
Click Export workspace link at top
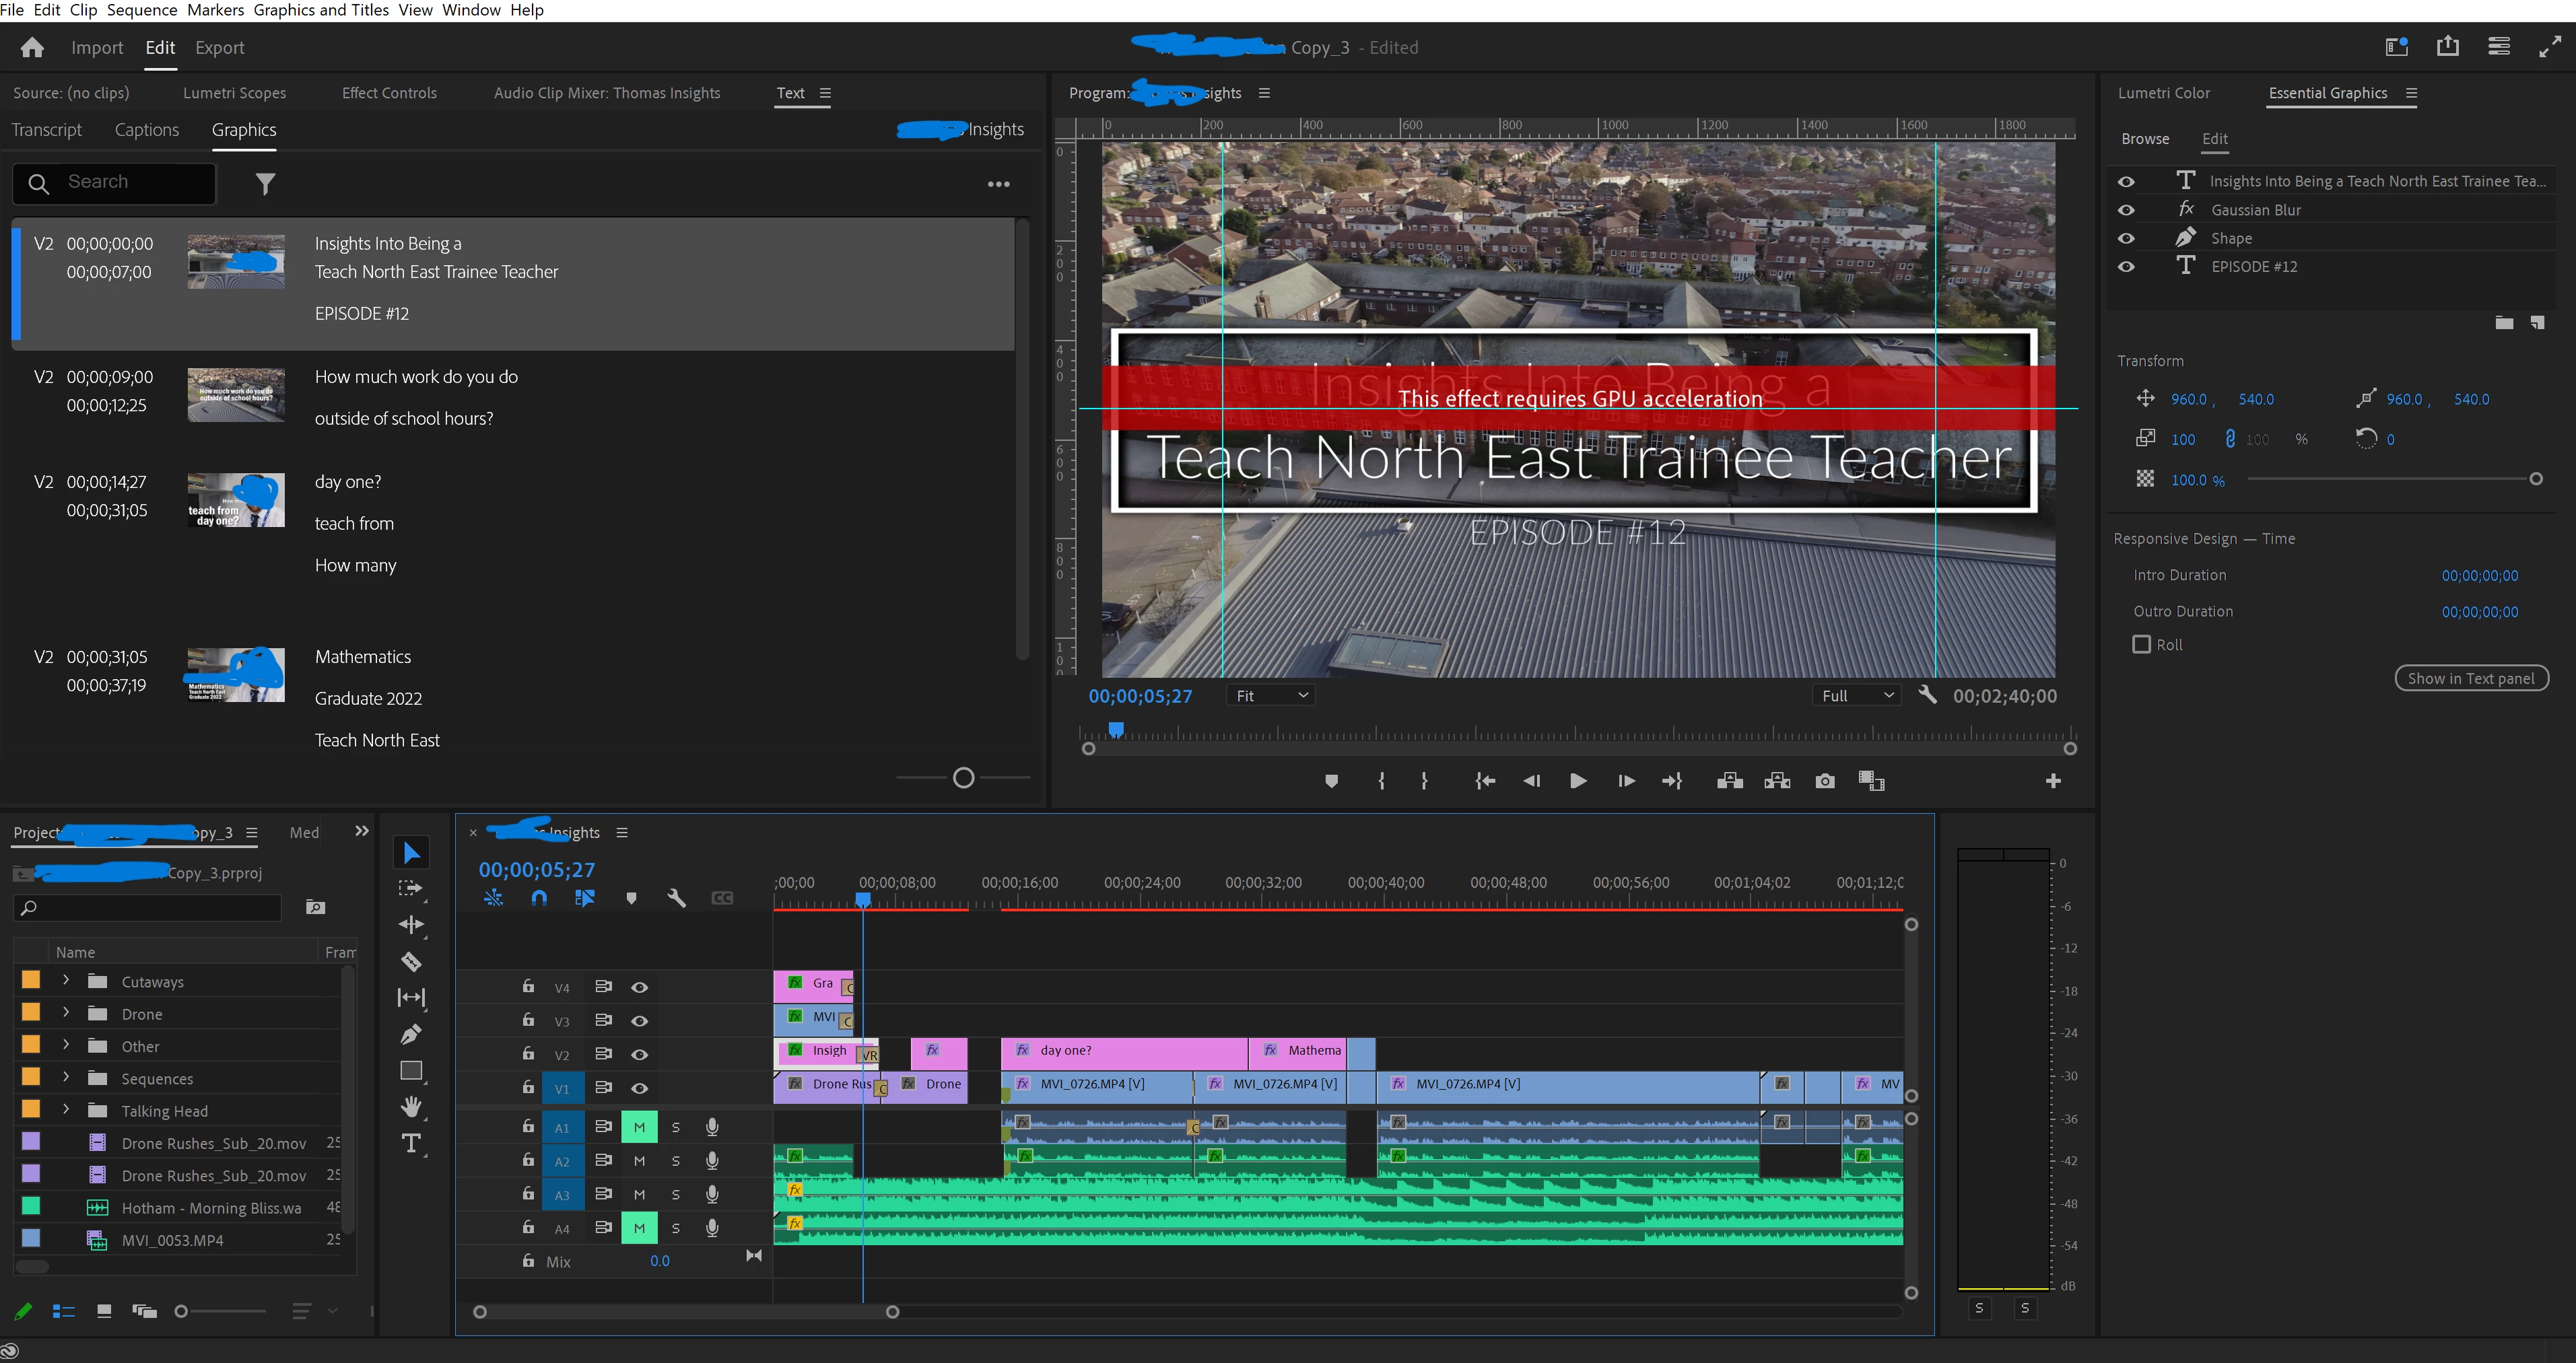pos(219,48)
